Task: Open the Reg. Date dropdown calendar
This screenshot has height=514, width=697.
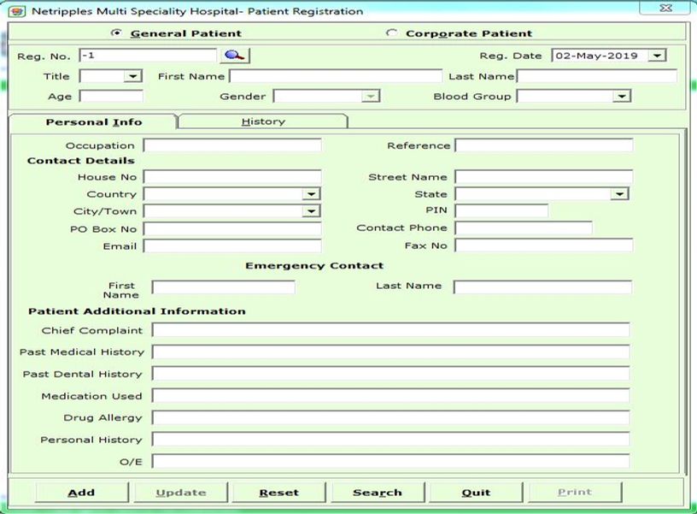Action: point(657,56)
